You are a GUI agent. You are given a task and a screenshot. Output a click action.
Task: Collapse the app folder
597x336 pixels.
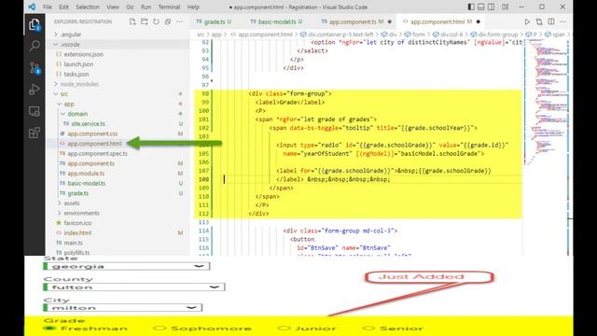69,104
